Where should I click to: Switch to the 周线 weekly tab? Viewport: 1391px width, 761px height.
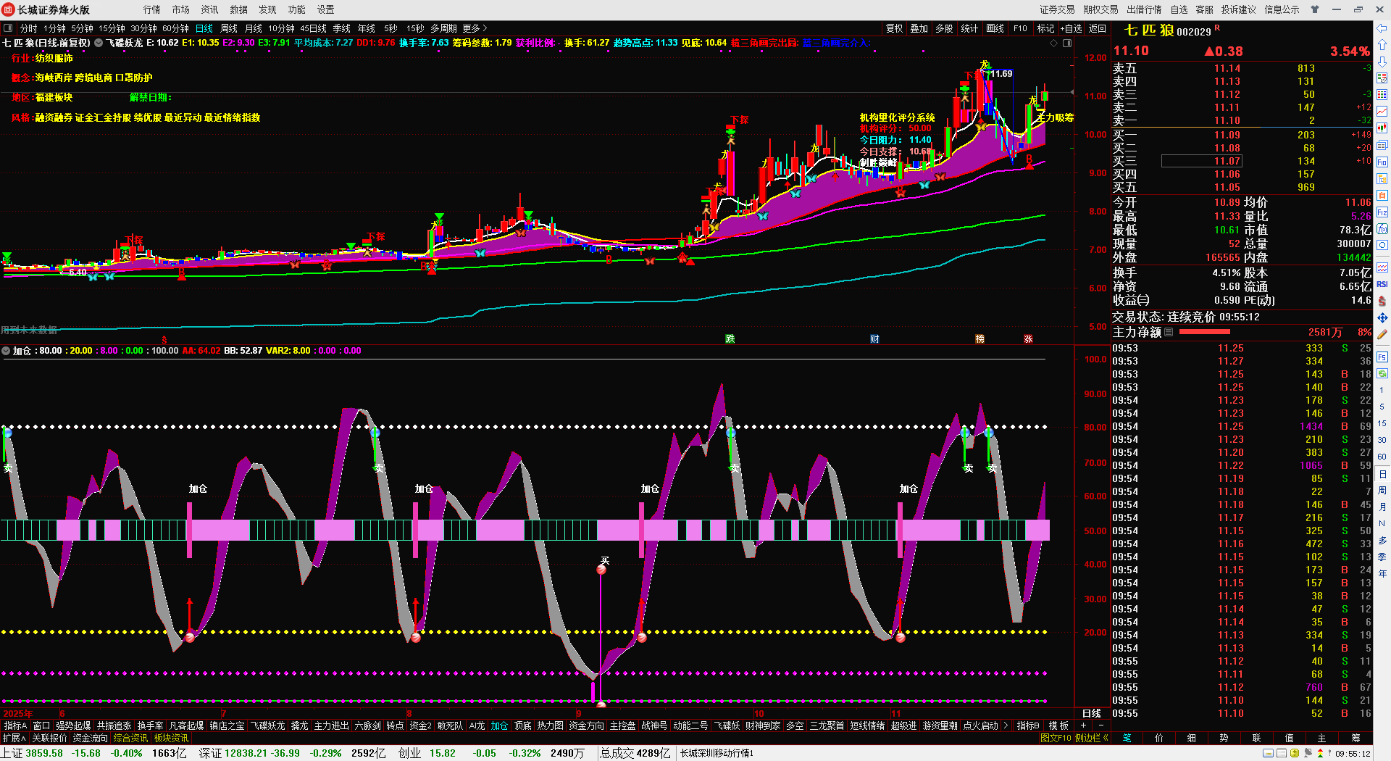229,28
